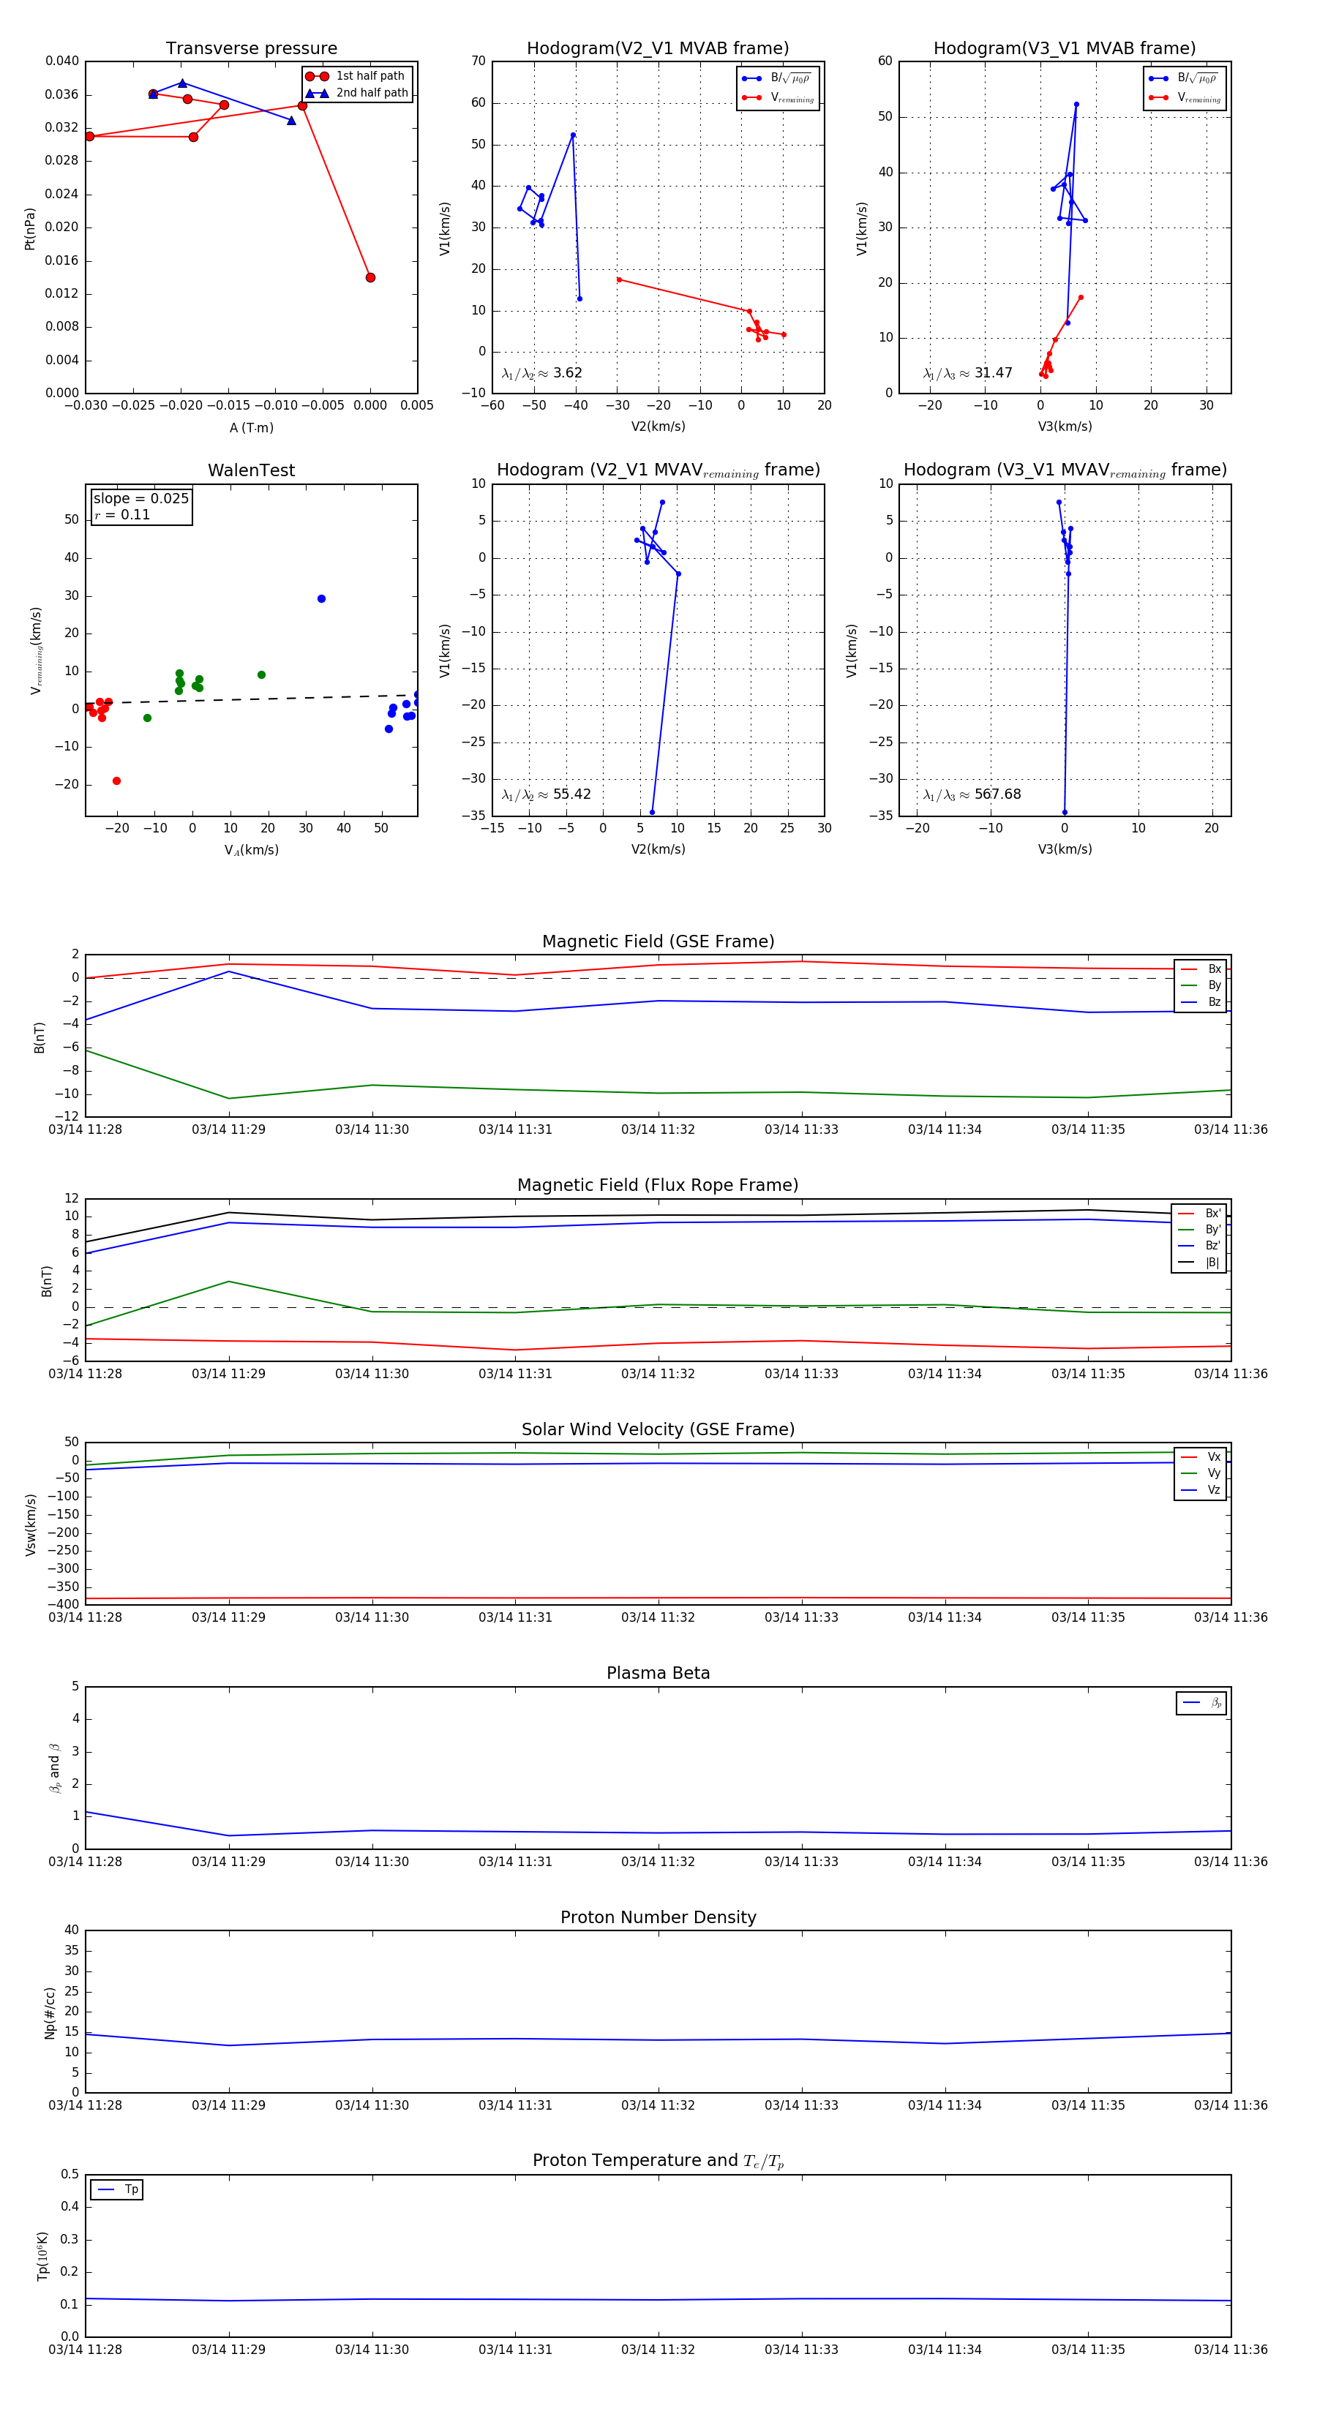Click the "Vy" legend entry
This screenshot has height=2414, width=1317.
pyautogui.click(x=1201, y=1473)
